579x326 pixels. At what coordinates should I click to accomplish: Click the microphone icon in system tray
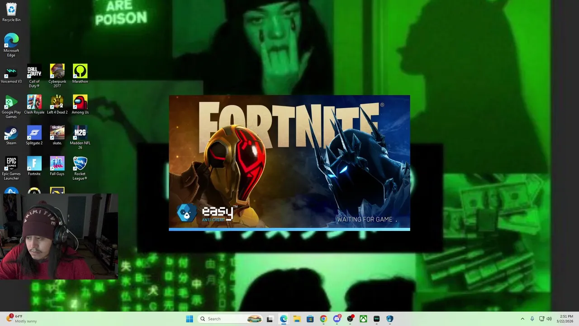[532, 319]
